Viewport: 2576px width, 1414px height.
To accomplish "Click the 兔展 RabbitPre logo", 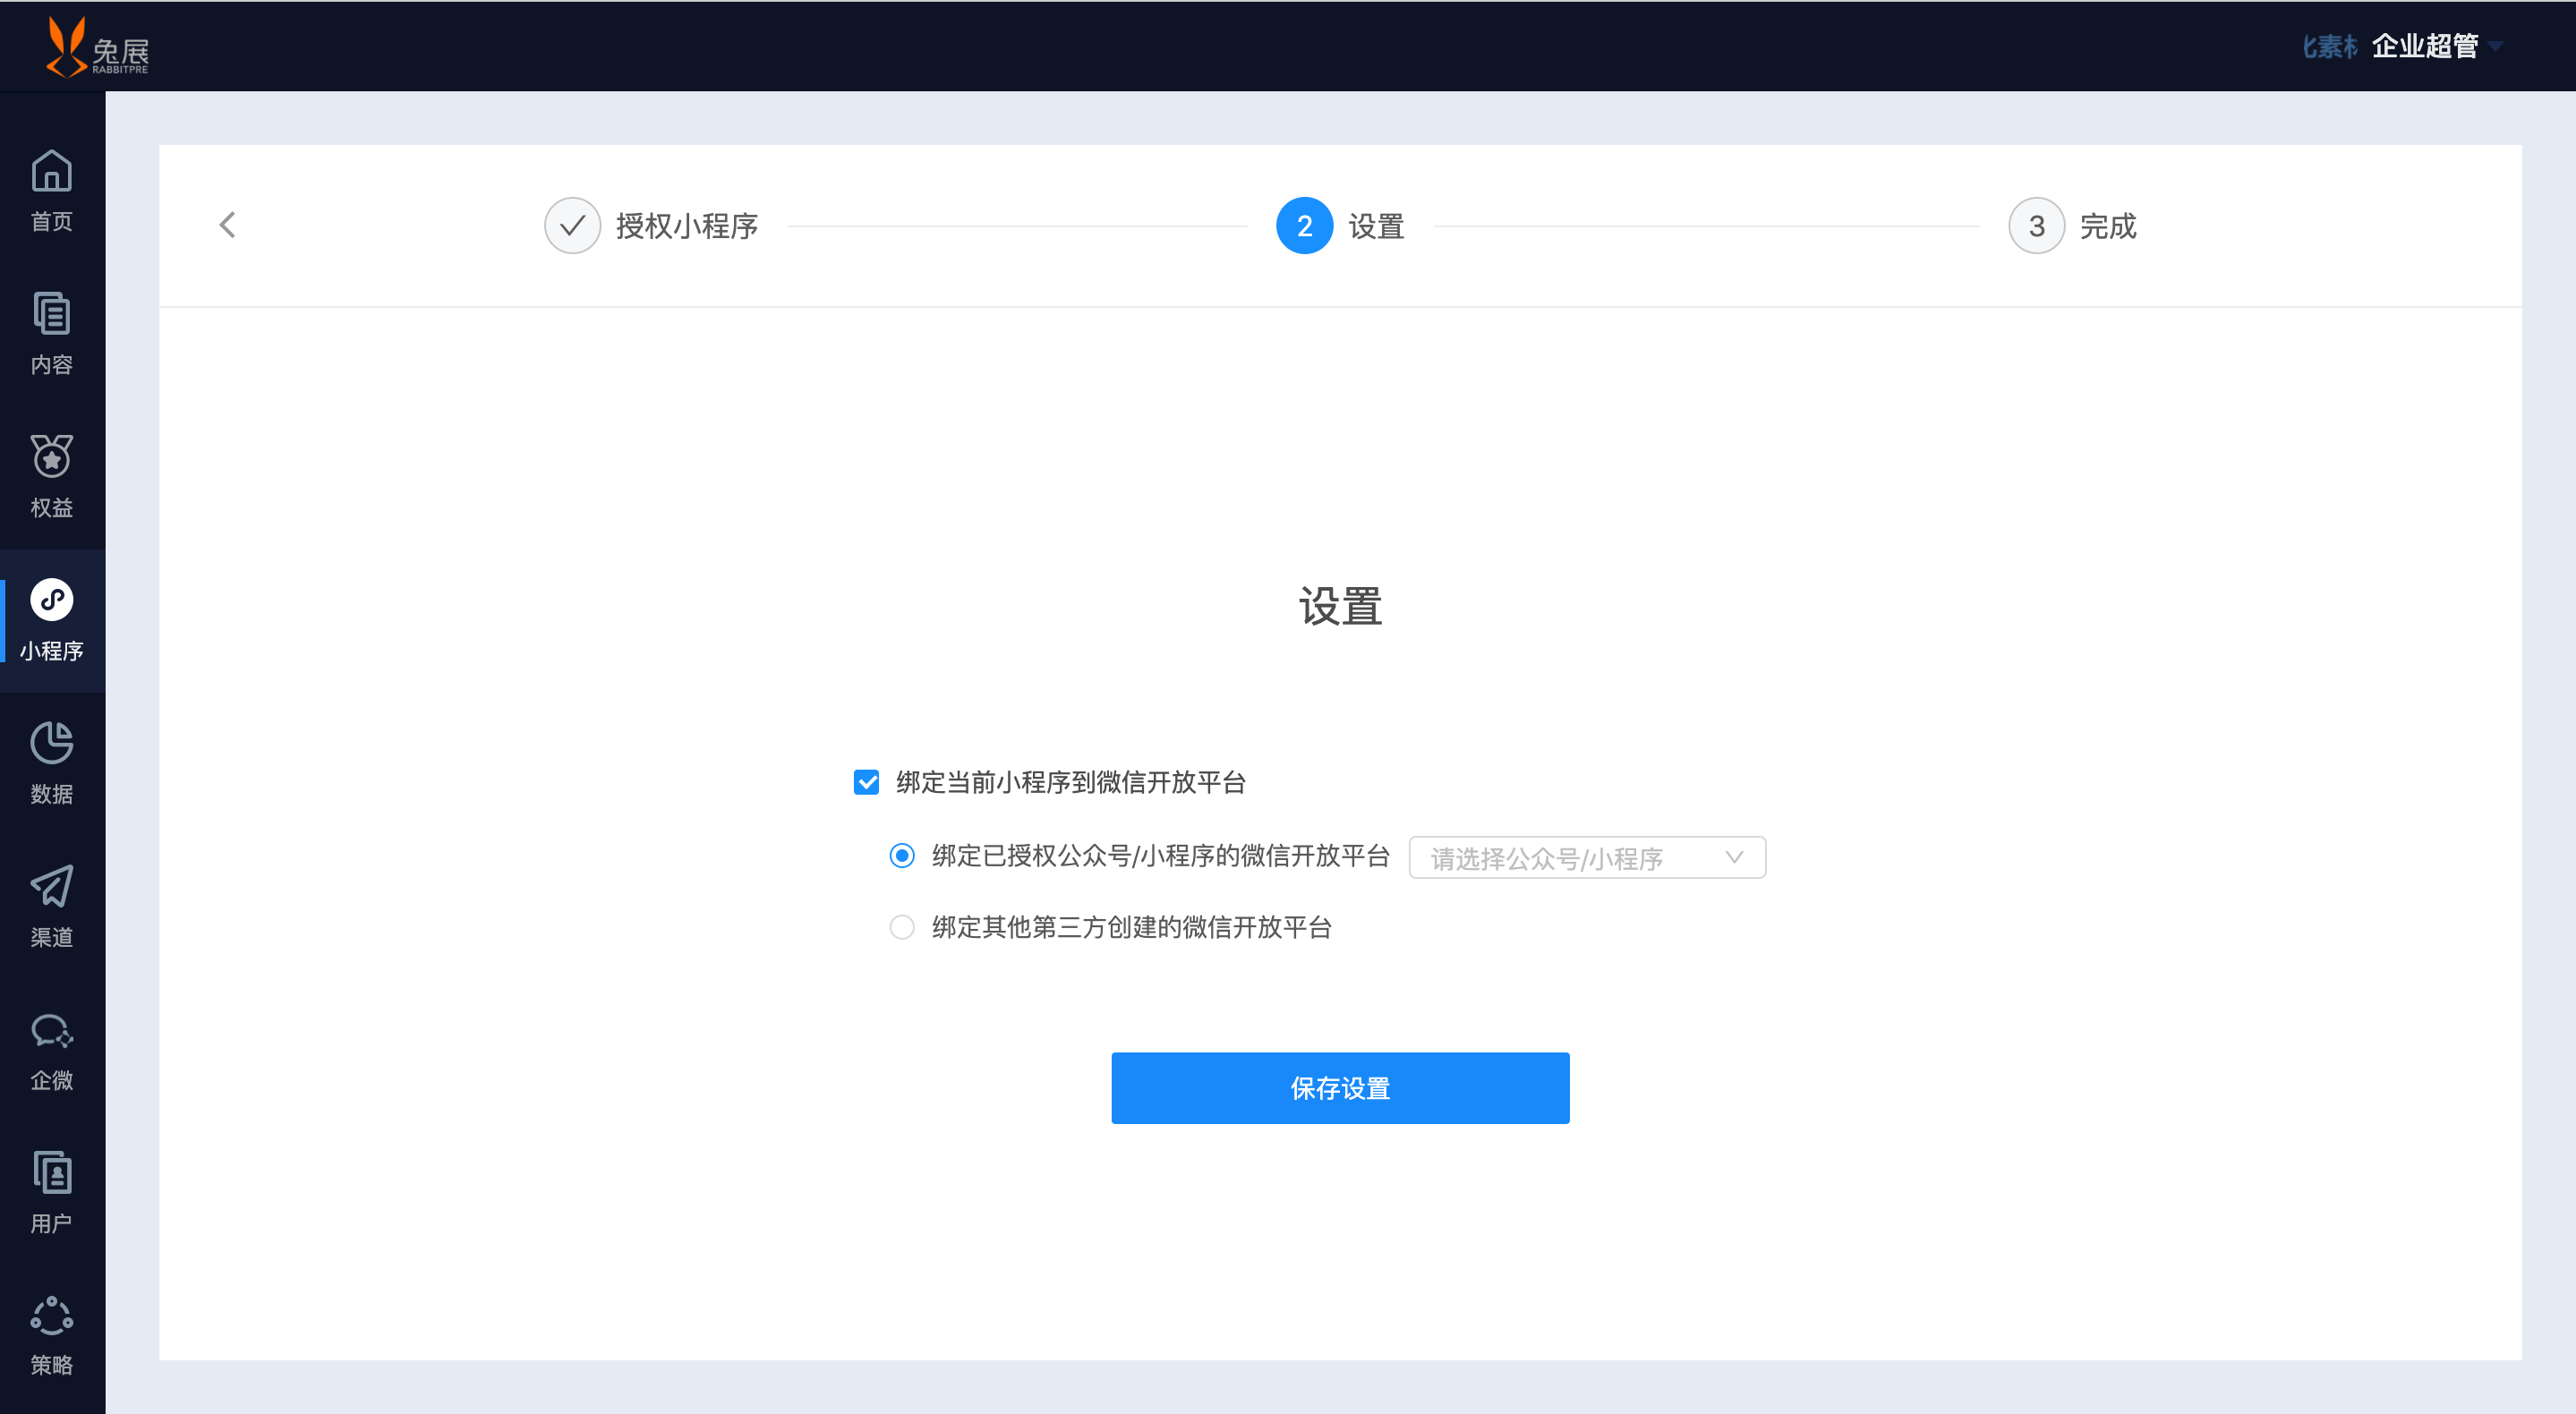I will pos(97,46).
